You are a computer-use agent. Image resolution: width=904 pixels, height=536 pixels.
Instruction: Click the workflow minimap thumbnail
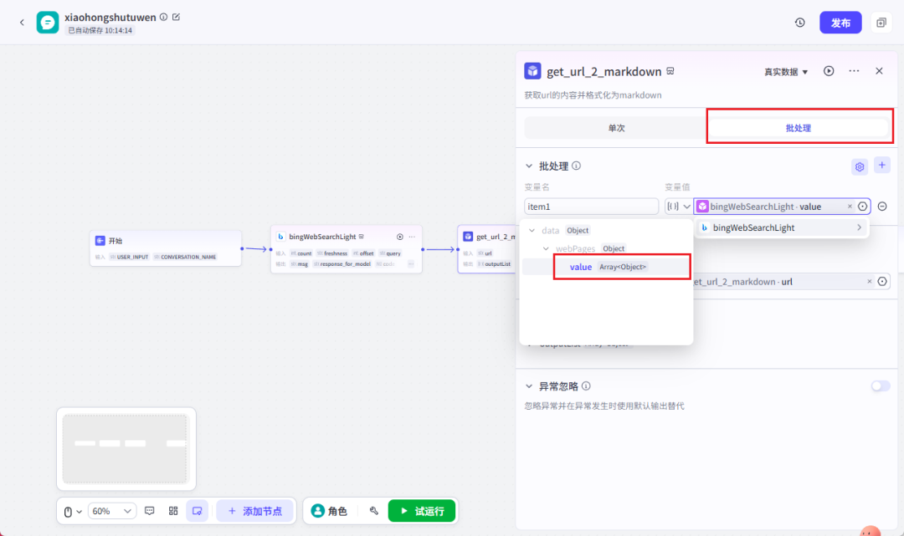coord(126,448)
